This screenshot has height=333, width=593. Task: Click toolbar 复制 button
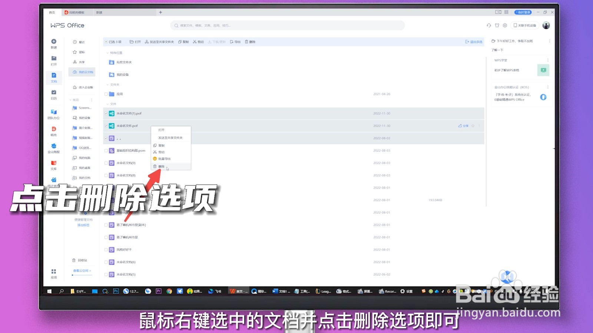click(183, 42)
